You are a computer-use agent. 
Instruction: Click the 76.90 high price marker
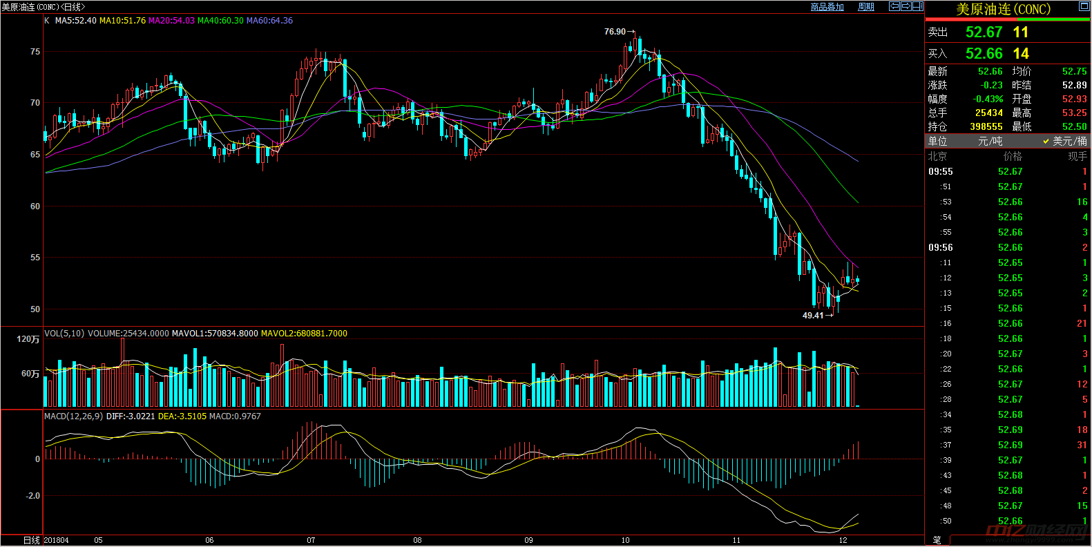[x=615, y=32]
